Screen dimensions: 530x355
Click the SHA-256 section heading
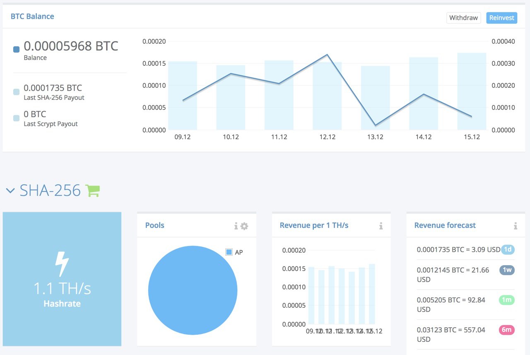click(x=50, y=191)
